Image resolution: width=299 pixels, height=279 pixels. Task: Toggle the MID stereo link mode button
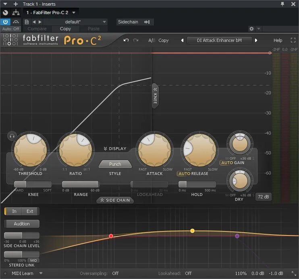point(33,260)
